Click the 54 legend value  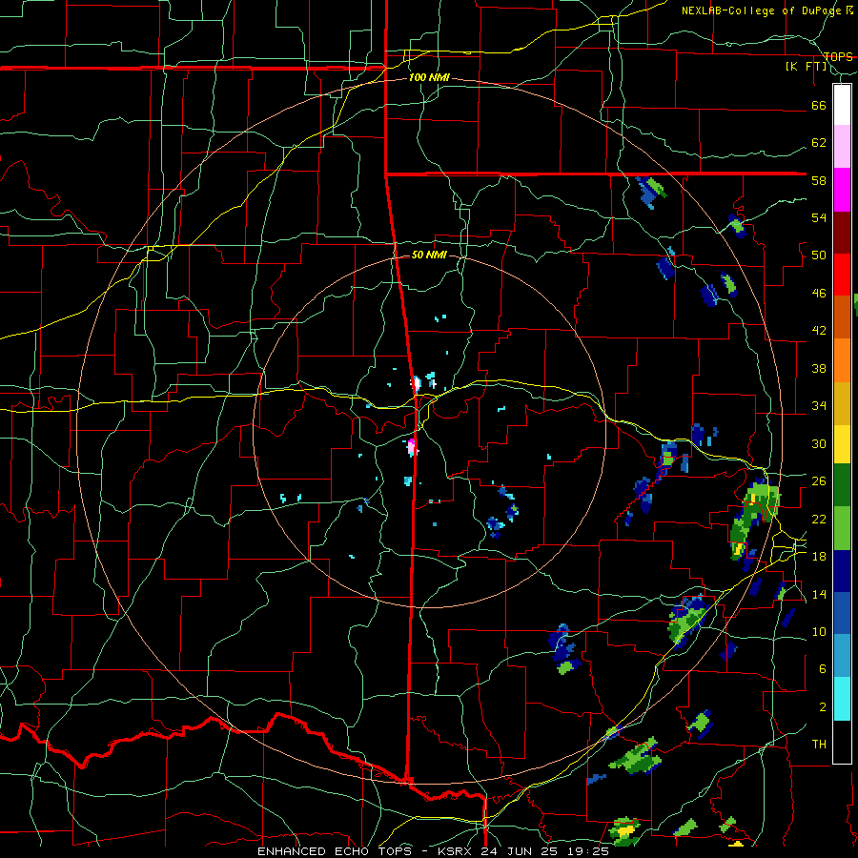coord(819,217)
